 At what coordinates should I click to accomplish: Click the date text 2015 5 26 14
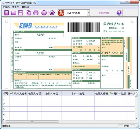[x=112, y=53]
